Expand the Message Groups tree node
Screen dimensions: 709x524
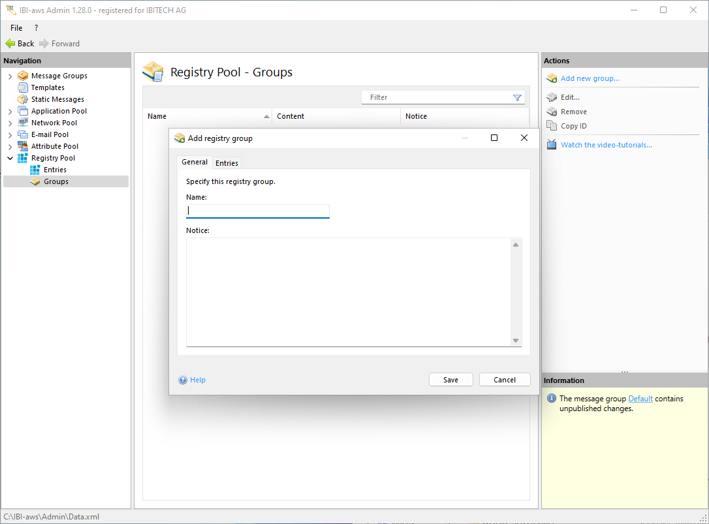tap(10, 76)
